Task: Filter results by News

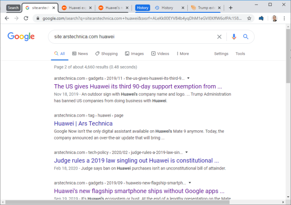Action: (80, 54)
